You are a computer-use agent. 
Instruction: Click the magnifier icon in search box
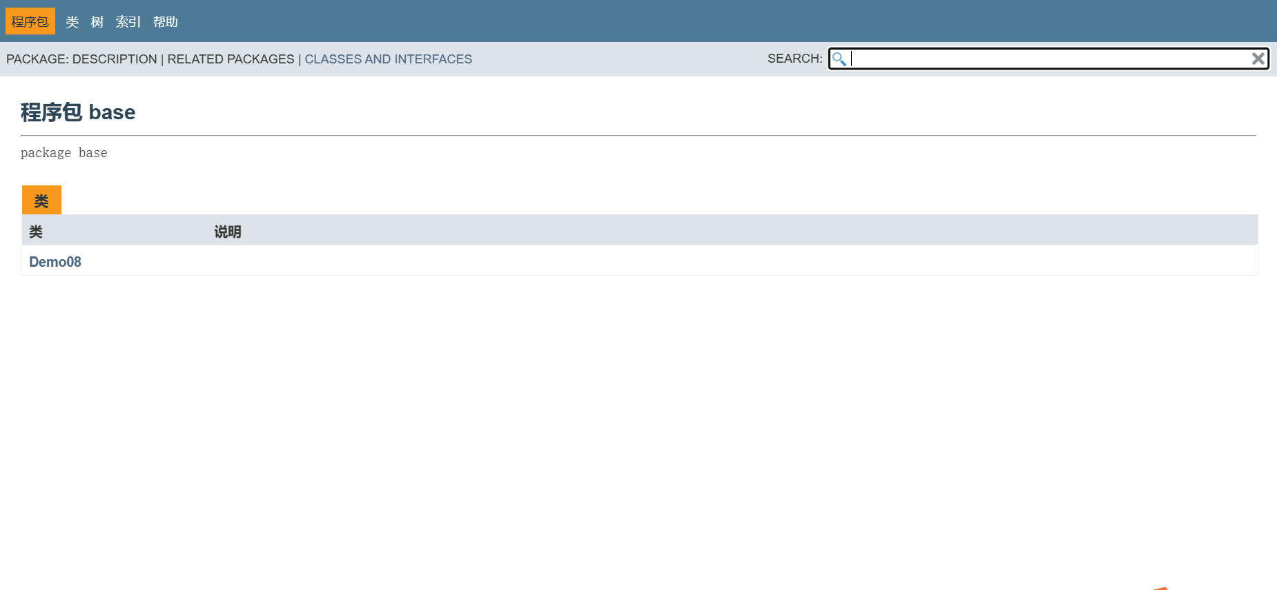pos(839,59)
